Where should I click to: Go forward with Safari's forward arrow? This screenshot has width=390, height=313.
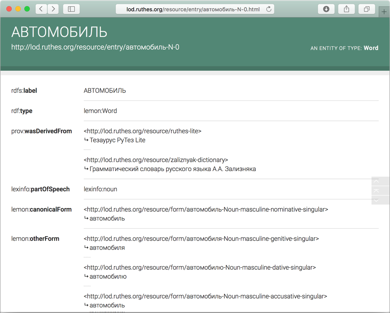(x=53, y=9)
